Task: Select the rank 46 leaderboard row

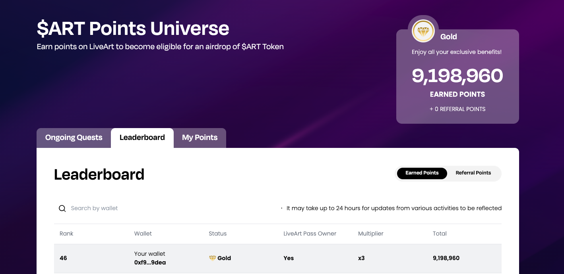Action: click(278, 258)
